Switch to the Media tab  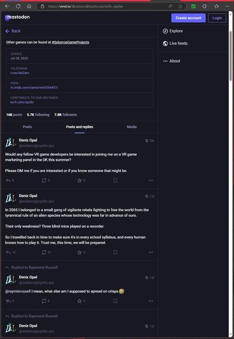click(132, 127)
